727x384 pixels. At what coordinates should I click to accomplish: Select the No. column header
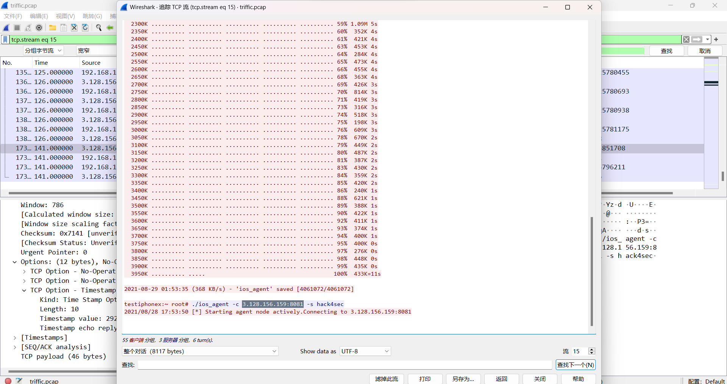click(x=16, y=63)
